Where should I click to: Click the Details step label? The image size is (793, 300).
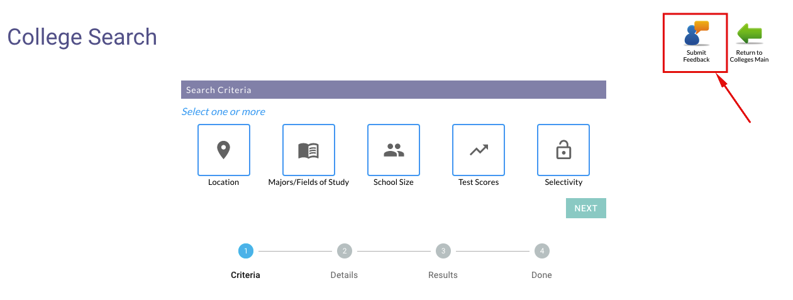pos(344,275)
